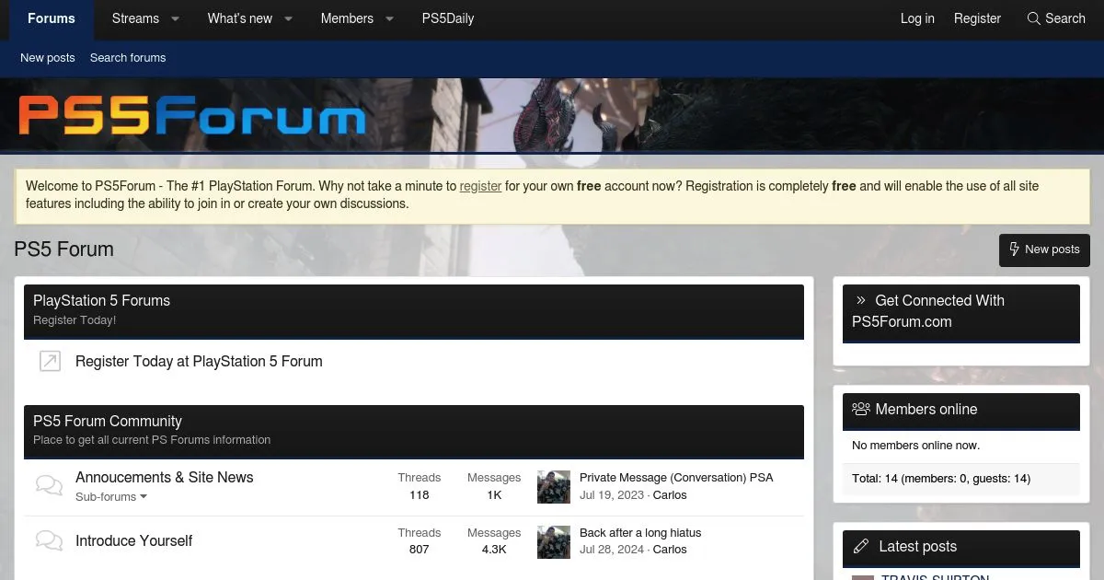Click the chevrons icon by Get Connected With
The height and width of the screenshot is (580, 1104).
pos(861,300)
